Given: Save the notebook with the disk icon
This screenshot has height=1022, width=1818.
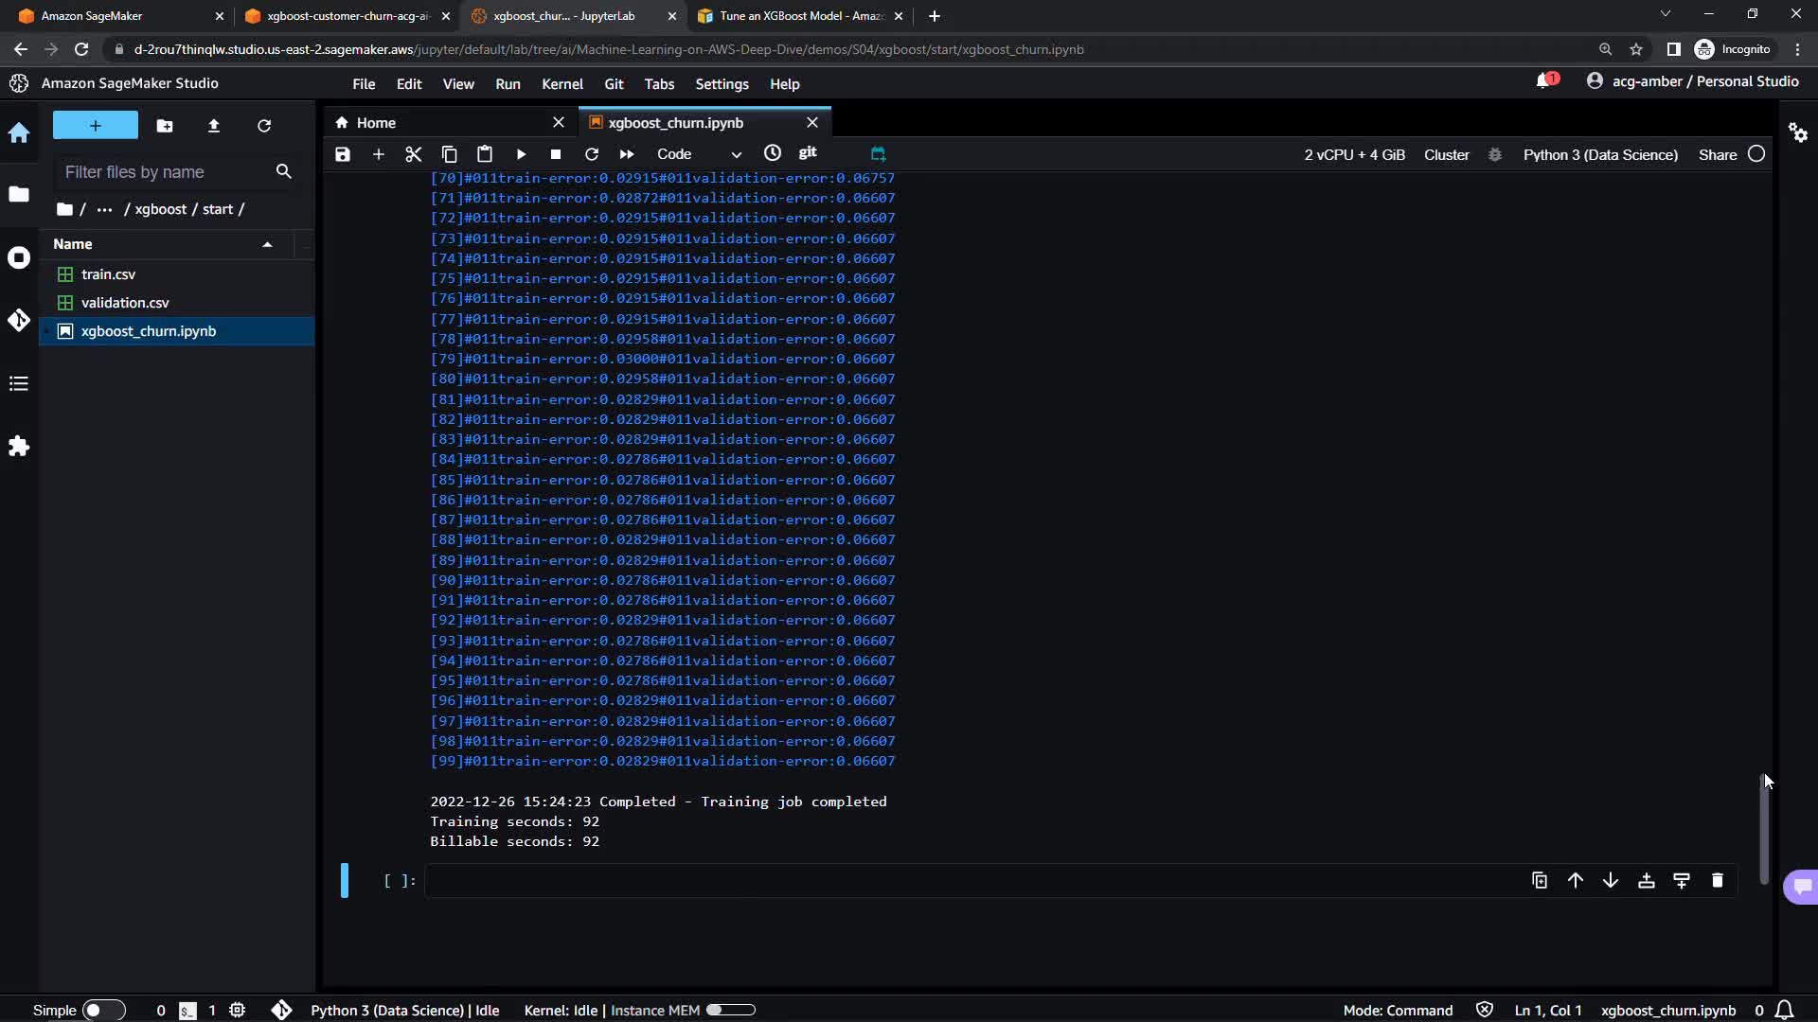Looking at the screenshot, I should [x=343, y=154].
